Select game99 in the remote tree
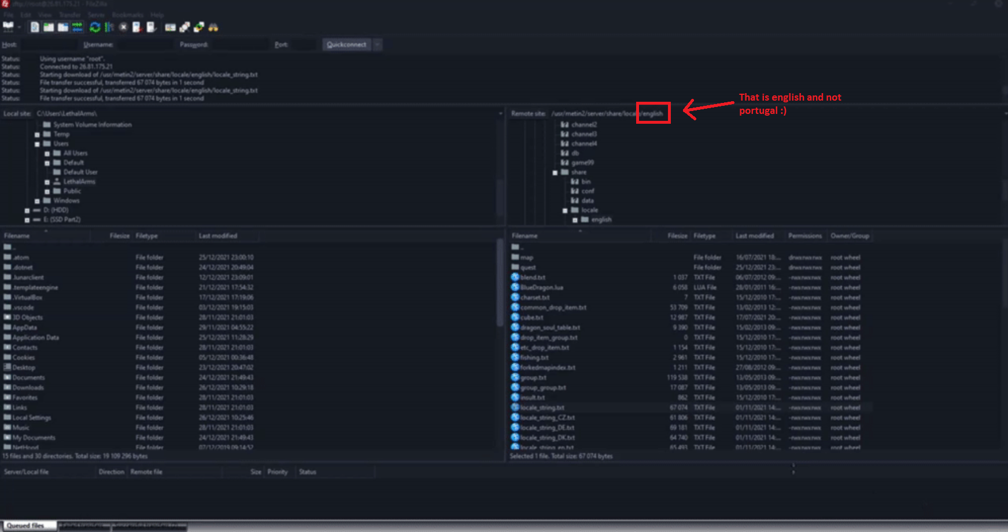 [582, 163]
